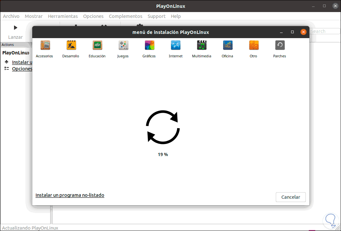Click Instalar un programa no-listado link
Screen dimensions: 341x231
[70, 195]
